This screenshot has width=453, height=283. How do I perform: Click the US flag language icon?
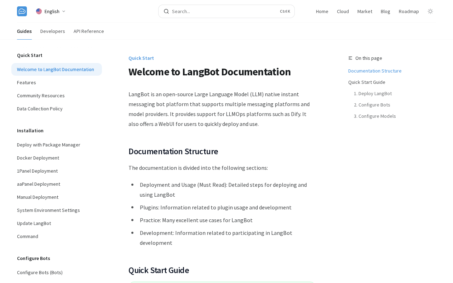tap(39, 11)
